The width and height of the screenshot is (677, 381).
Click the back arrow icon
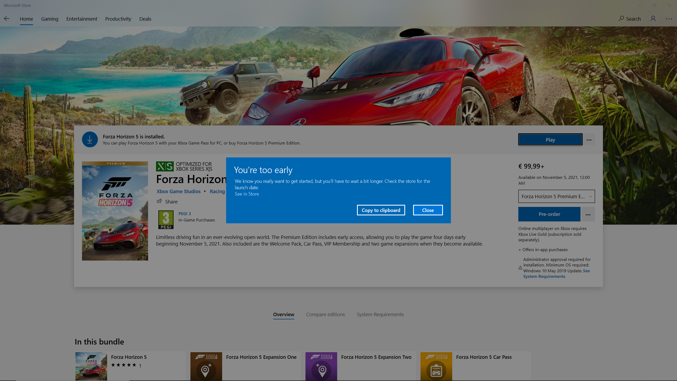[7, 19]
